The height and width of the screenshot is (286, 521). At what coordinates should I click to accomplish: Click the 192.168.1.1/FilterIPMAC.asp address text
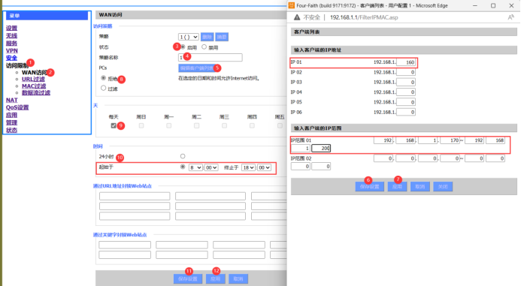[x=364, y=17]
